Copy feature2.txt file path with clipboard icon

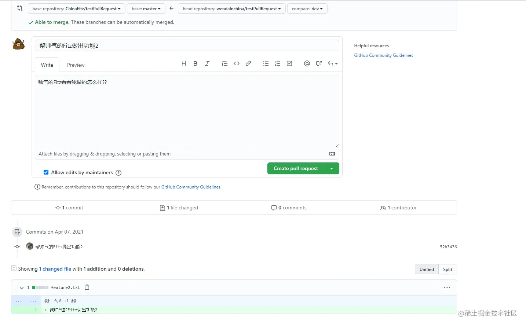(x=87, y=287)
